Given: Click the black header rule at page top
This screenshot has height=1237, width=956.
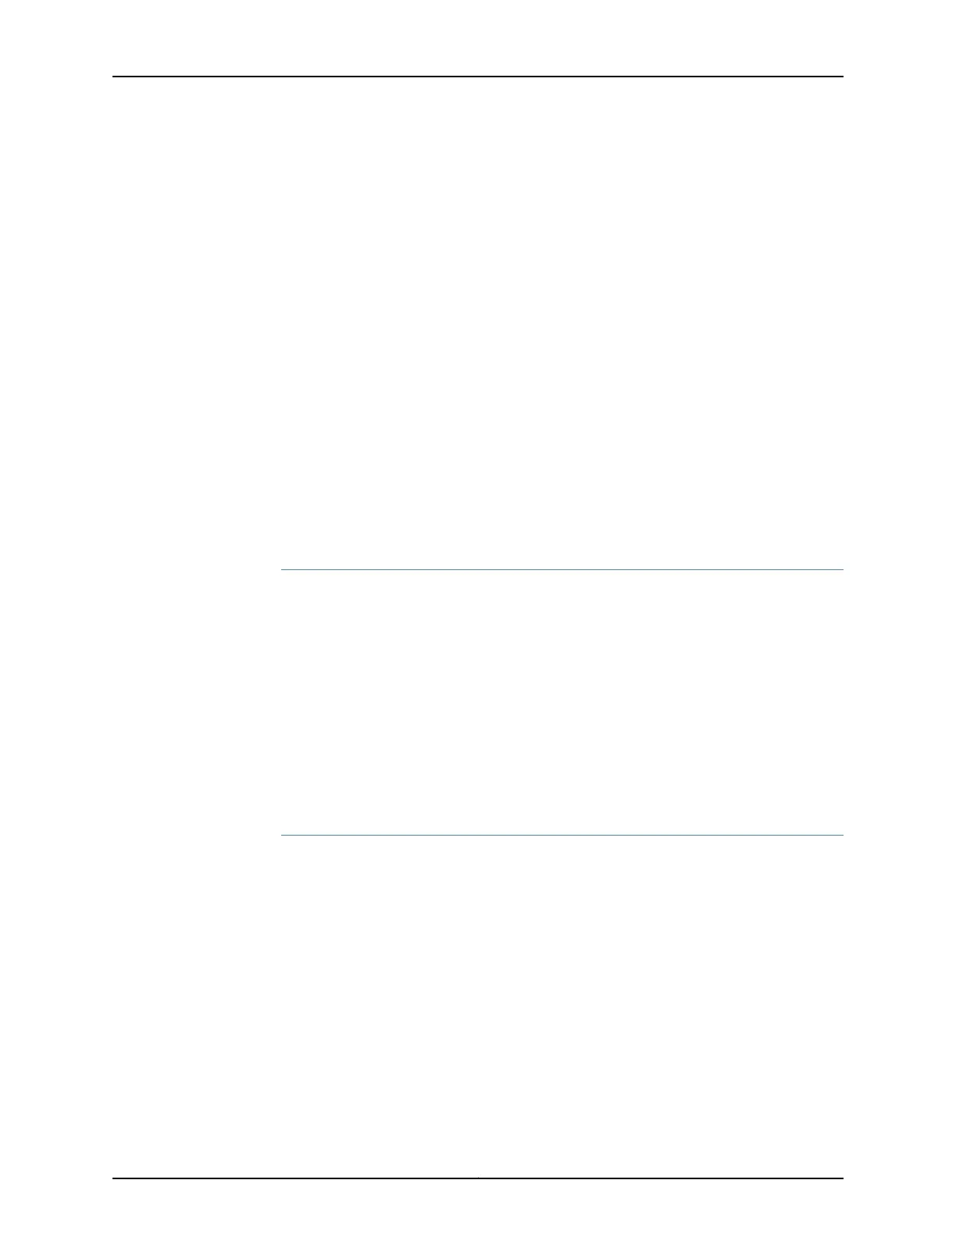Looking at the screenshot, I should 478,77.
